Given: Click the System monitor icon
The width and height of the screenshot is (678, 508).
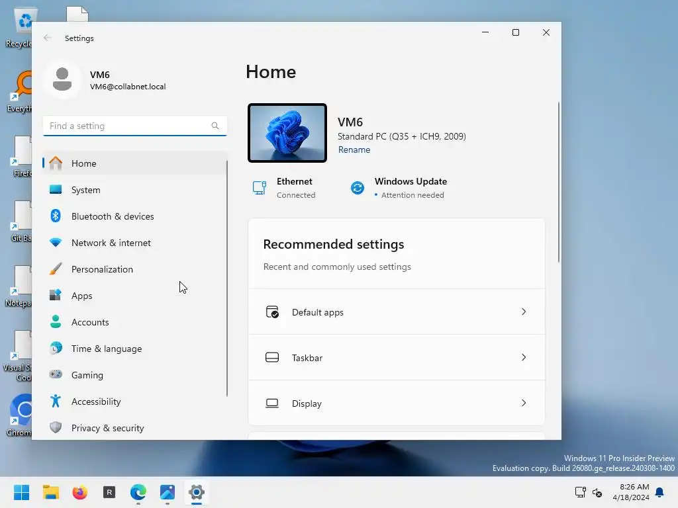Looking at the screenshot, I should (x=56, y=190).
